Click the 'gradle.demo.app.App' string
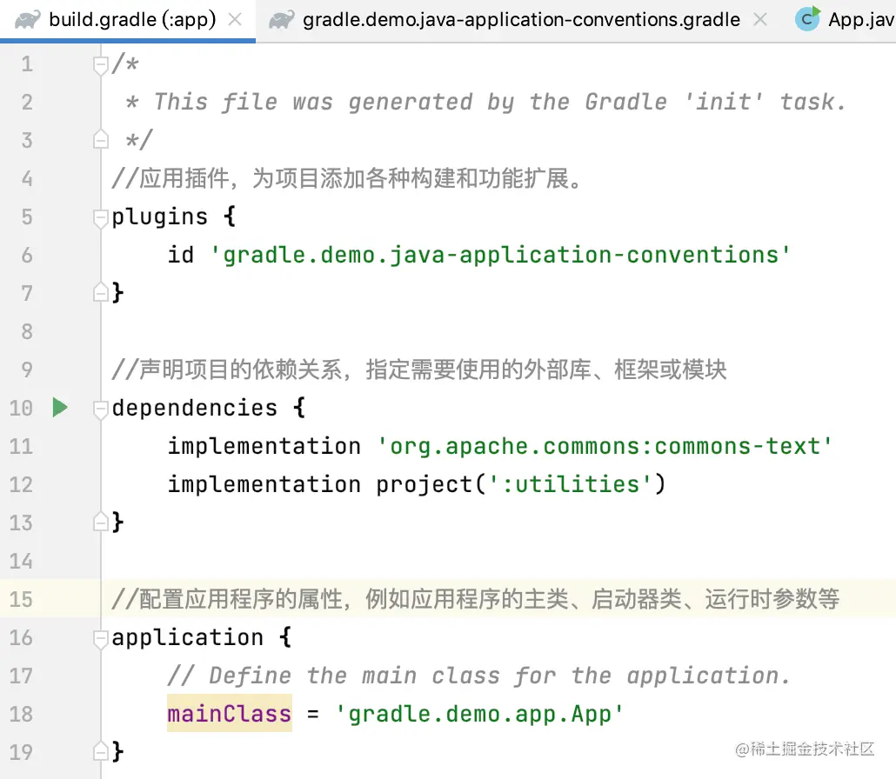 tap(479, 715)
